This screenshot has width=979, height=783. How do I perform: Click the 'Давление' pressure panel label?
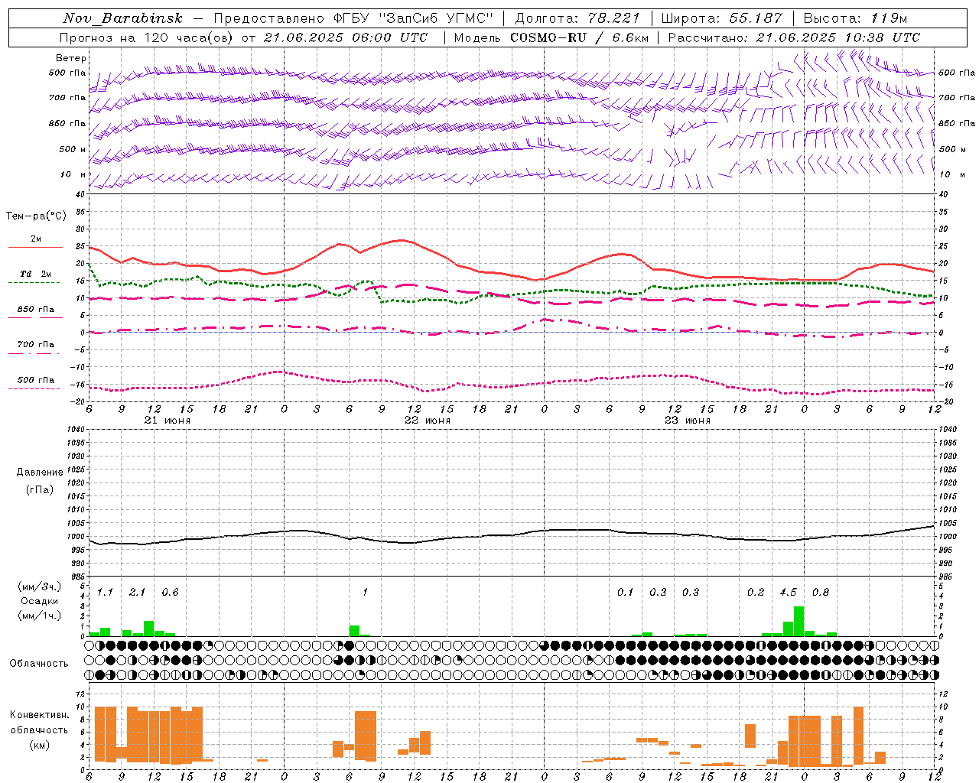tap(40, 473)
